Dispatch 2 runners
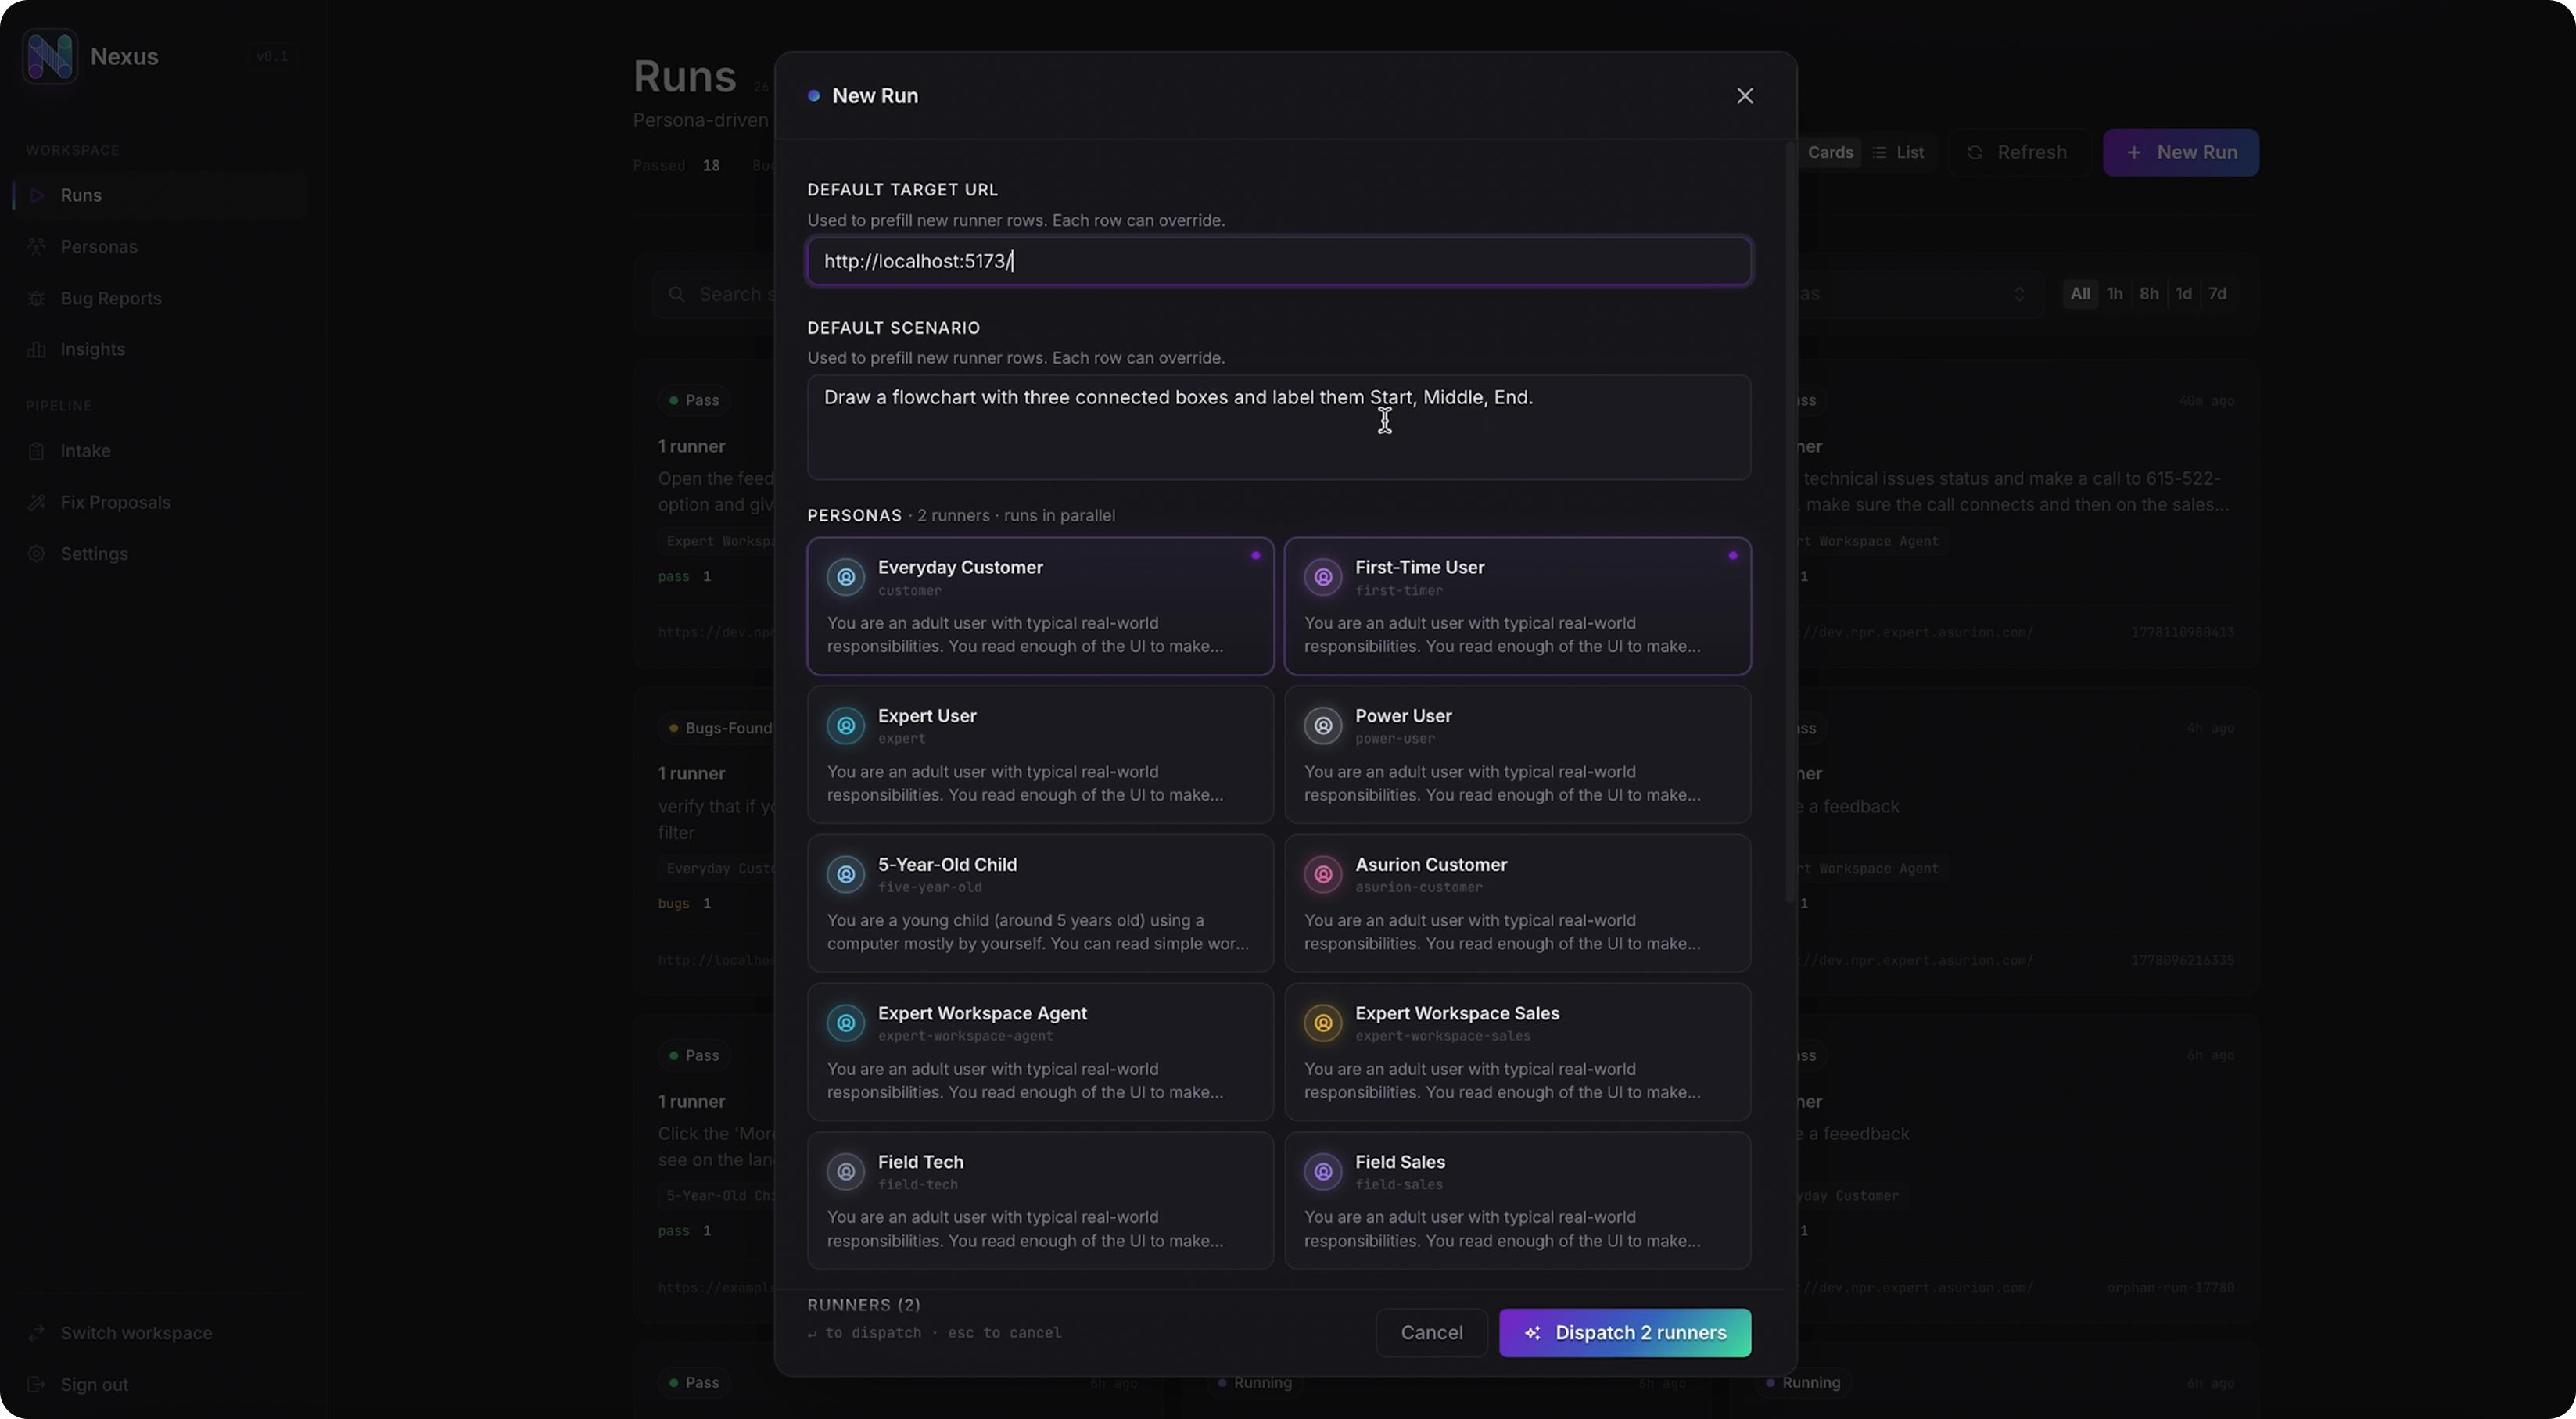 pyautogui.click(x=1625, y=1333)
